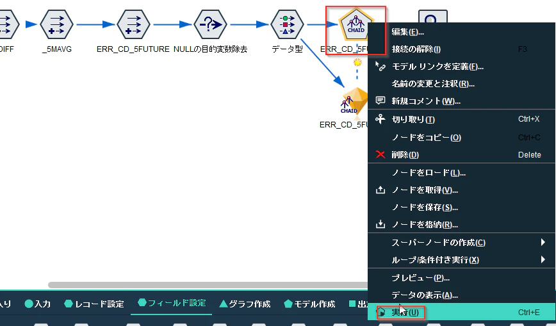Select the ERR_CD_5FUTURE derive node on the canvas
This screenshot has width=556, height=326.
133,24
